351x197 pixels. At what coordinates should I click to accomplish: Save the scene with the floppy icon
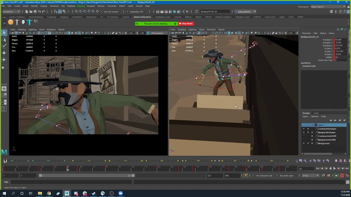(35, 11)
